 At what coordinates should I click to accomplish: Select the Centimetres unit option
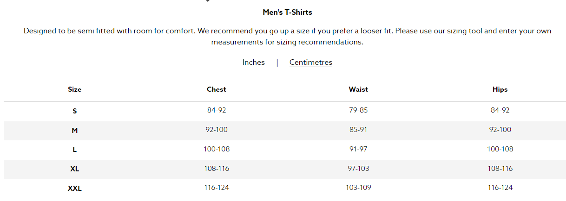click(x=311, y=62)
